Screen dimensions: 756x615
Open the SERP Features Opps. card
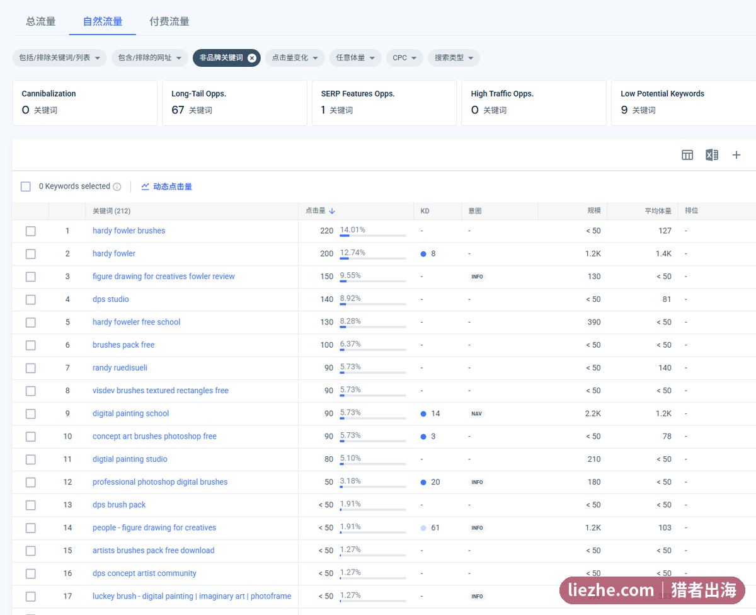pyautogui.click(x=384, y=103)
